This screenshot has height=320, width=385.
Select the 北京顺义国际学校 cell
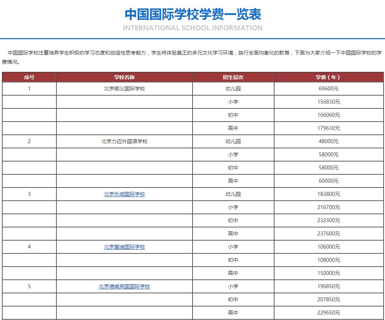[124, 89]
